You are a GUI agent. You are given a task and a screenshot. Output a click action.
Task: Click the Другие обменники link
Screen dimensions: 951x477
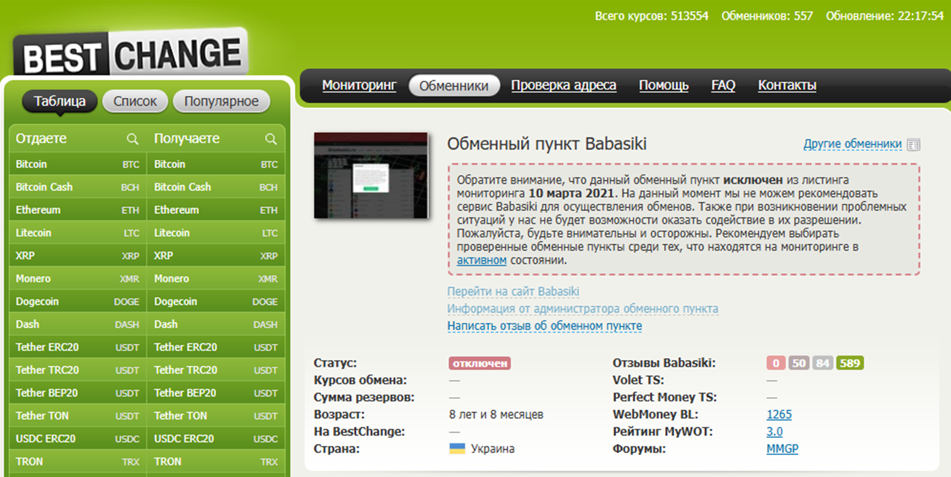point(853,145)
